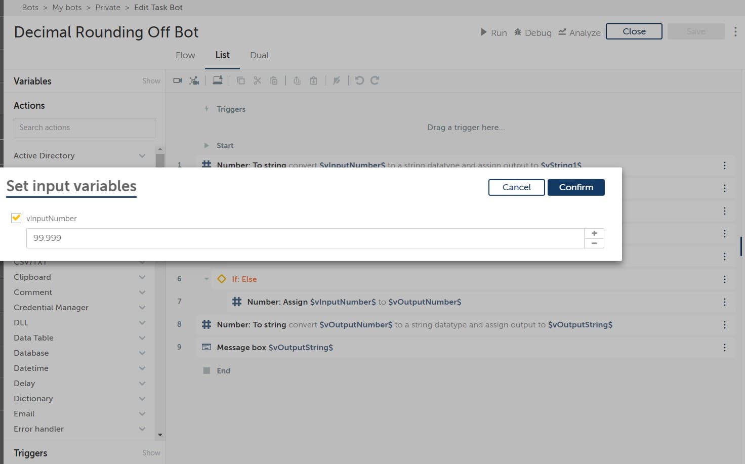Confirm the input variables dialog
This screenshot has height=464, width=745.
pos(576,187)
